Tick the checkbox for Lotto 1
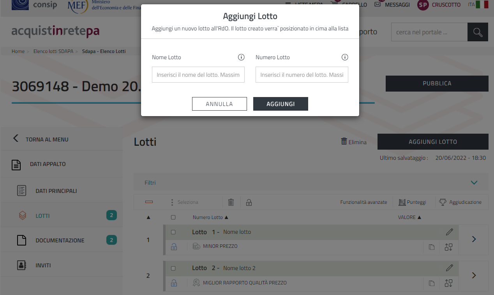The height and width of the screenshot is (295, 494). coord(173,232)
